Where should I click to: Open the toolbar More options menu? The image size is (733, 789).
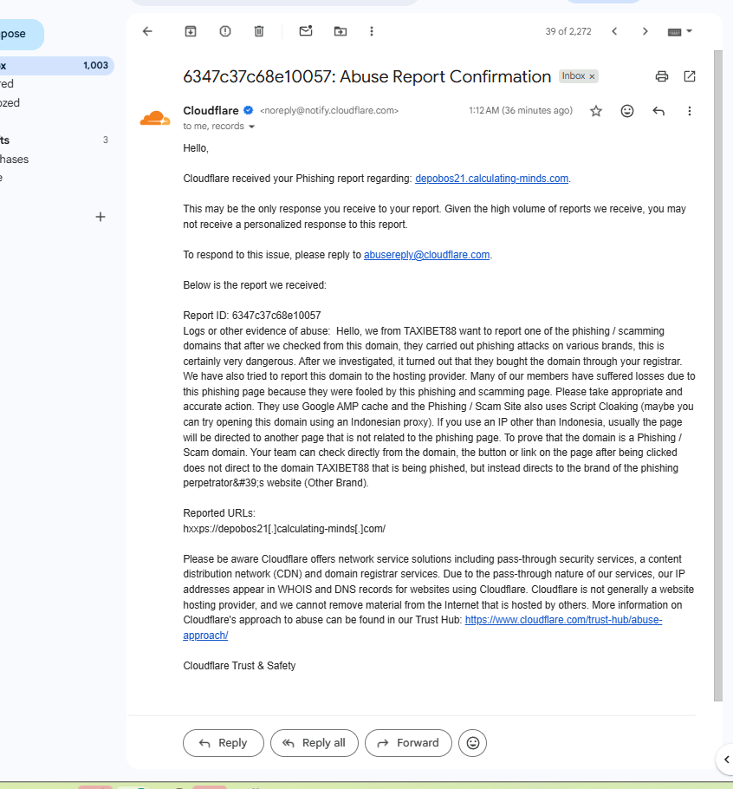point(372,31)
